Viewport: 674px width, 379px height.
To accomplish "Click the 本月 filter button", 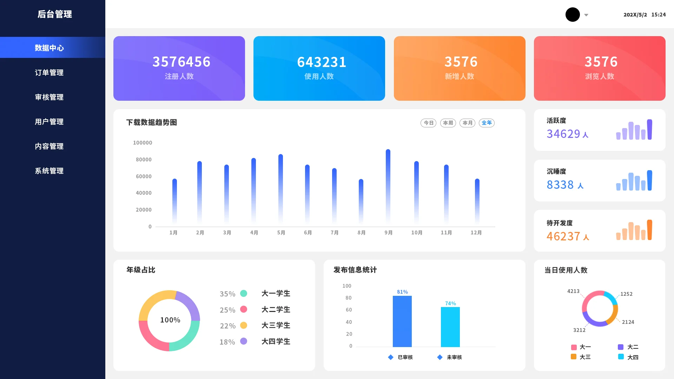I will point(467,123).
